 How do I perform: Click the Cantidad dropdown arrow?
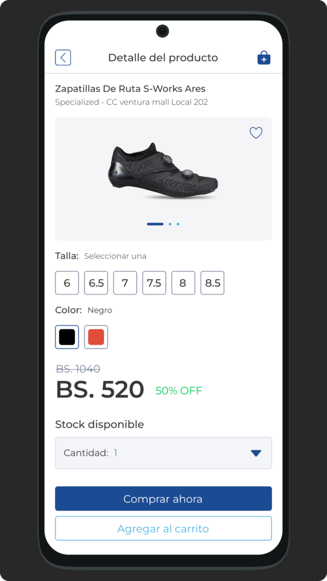[256, 453]
